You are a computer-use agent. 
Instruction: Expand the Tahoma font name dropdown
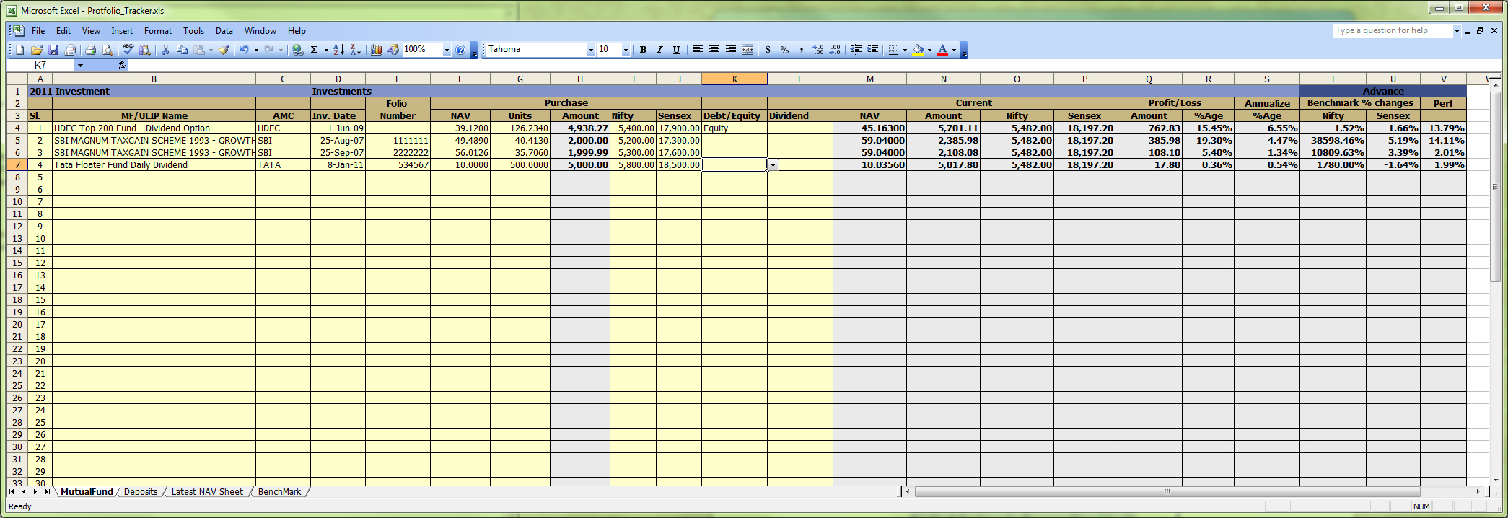coord(591,50)
